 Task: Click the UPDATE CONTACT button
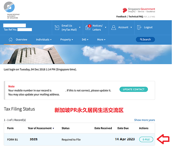click(134, 89)
